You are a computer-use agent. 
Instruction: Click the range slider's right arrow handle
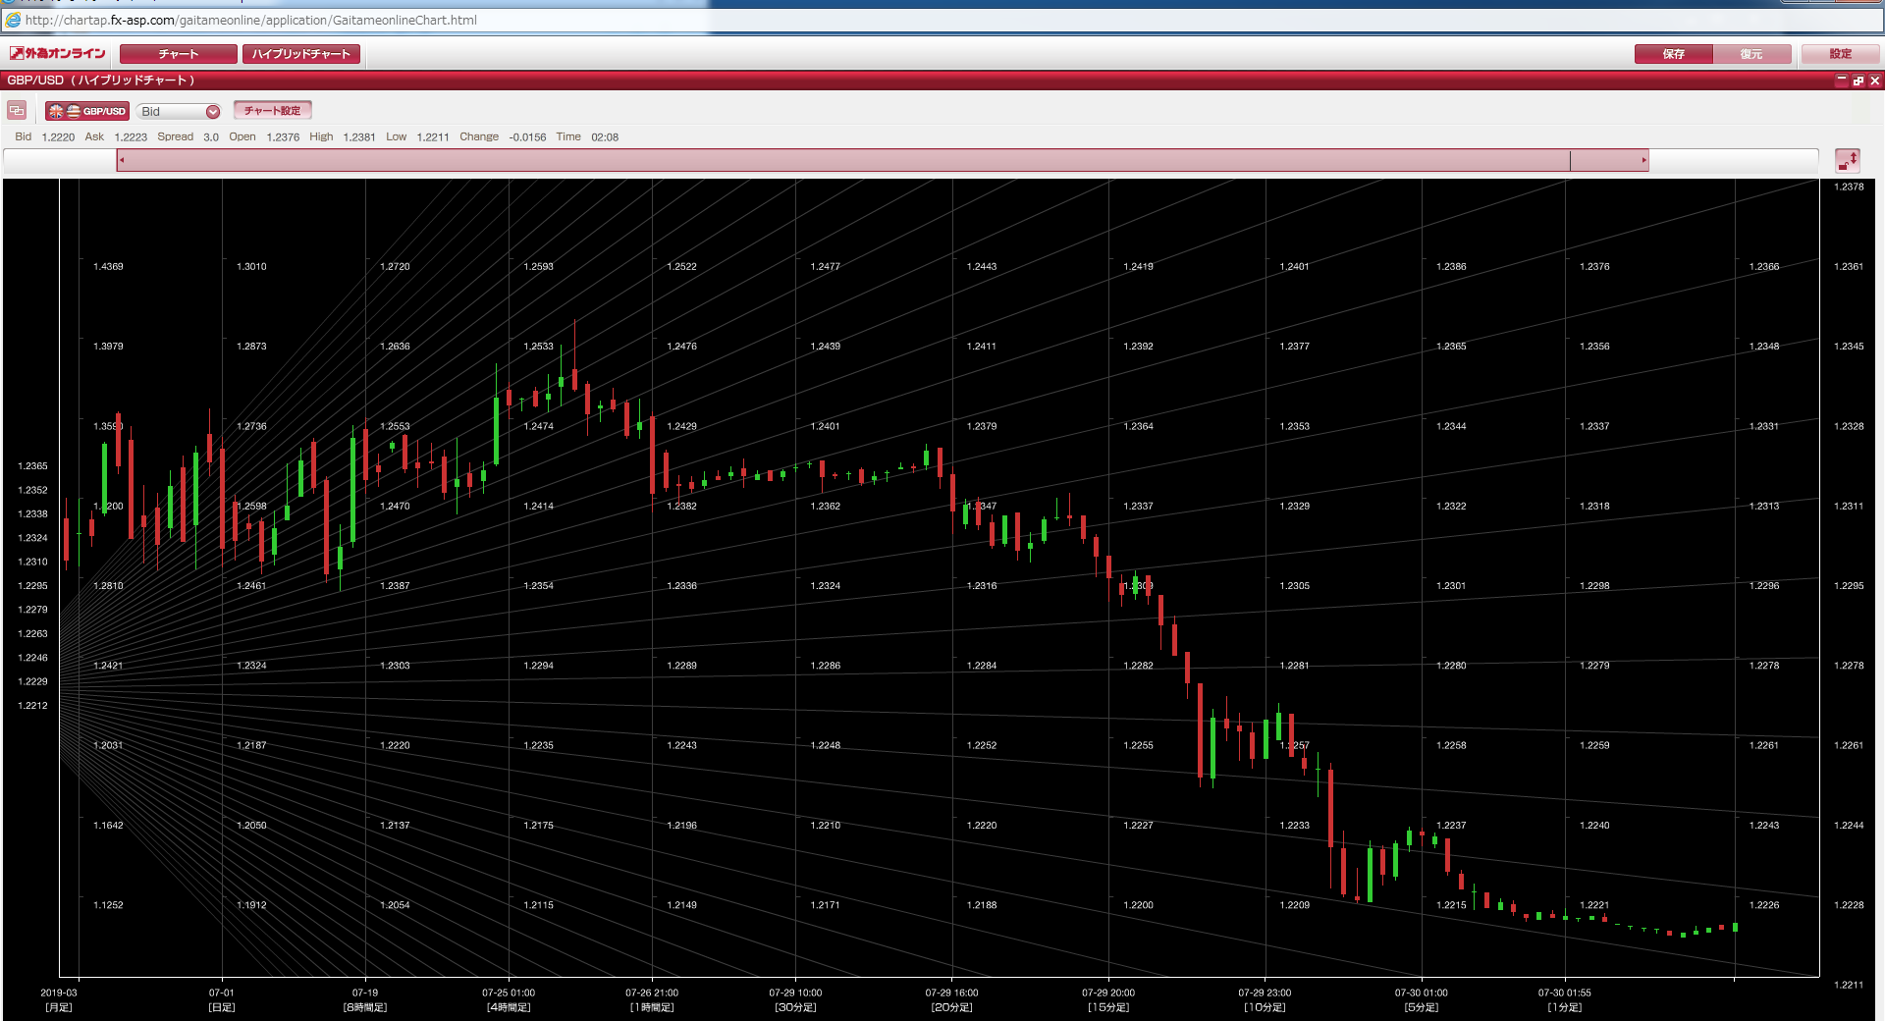[x=1643, y=160]
